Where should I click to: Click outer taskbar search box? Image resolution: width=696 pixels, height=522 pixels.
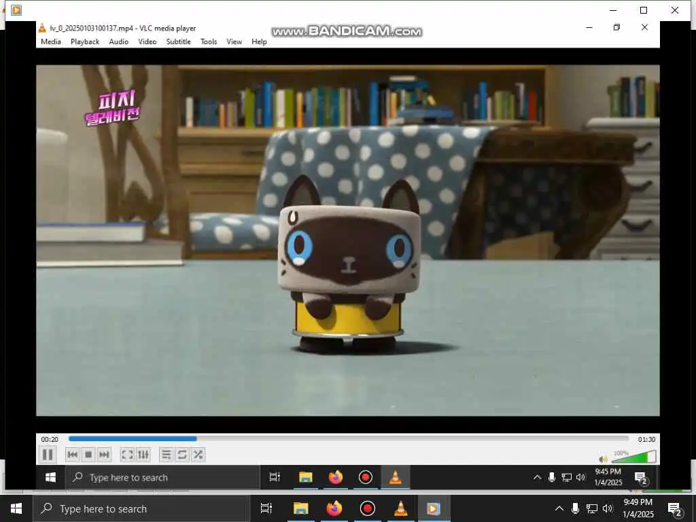(141, 508)
